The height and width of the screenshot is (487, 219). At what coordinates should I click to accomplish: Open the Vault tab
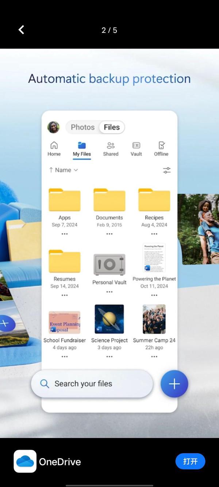click(136, 149)
